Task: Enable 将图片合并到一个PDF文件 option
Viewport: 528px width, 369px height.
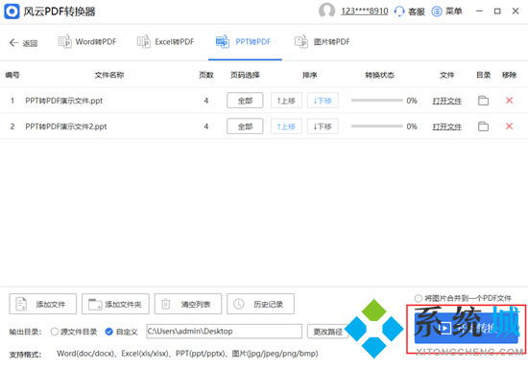Action: pyautogui.click(x=463, y=298)
